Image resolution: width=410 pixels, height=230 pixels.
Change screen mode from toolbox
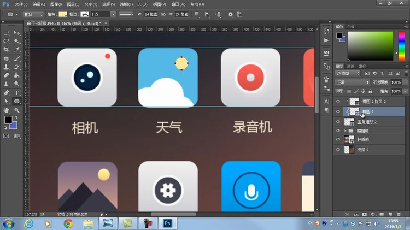[16, 136]
